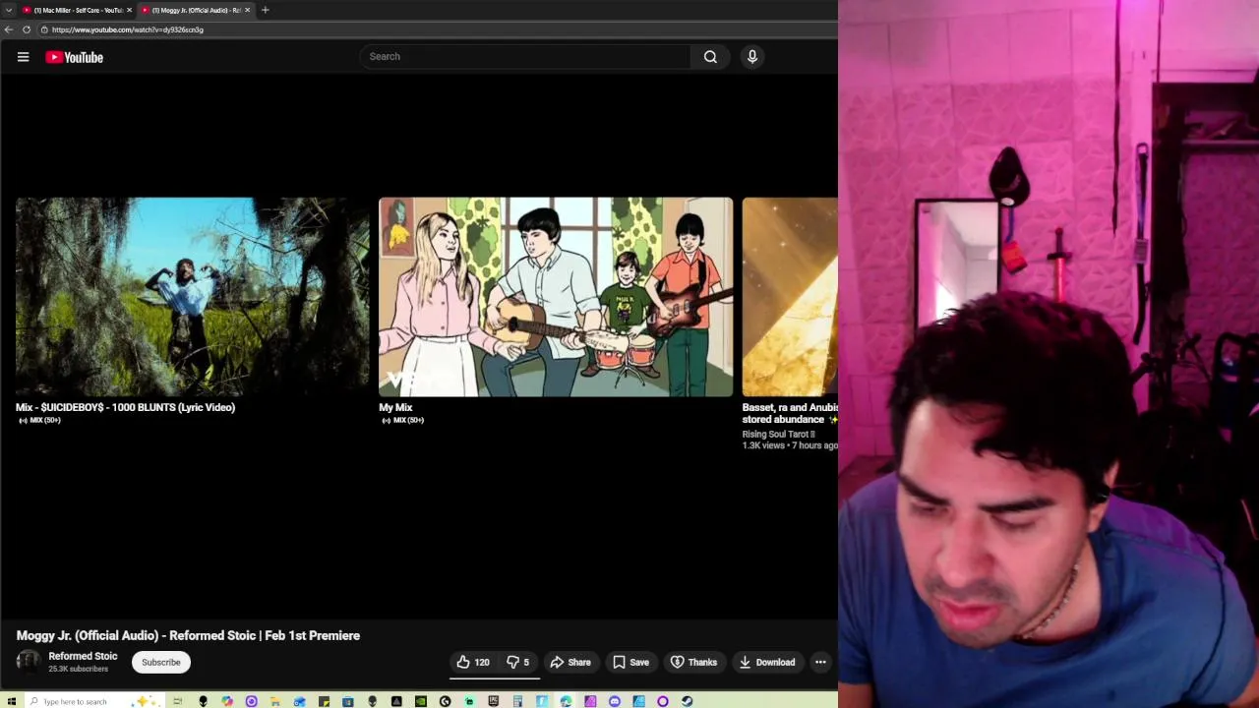Open the $UICIDEBOY$ 1000 BLUNTS mix thumbnail

click(193, 297)
